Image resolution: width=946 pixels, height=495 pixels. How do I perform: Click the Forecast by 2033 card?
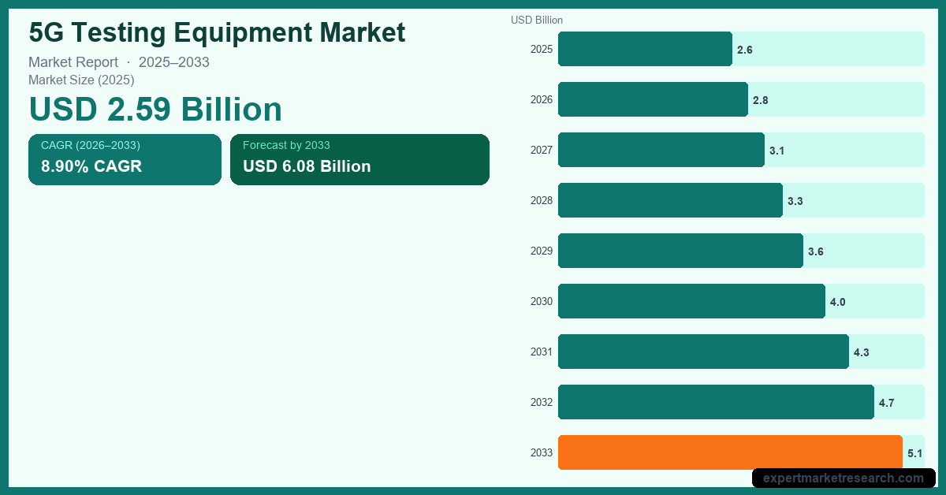[359, 159]
